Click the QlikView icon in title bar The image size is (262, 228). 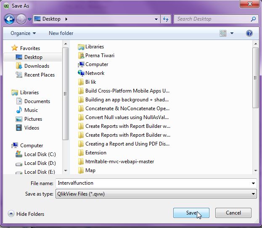[x=6, y=6]
